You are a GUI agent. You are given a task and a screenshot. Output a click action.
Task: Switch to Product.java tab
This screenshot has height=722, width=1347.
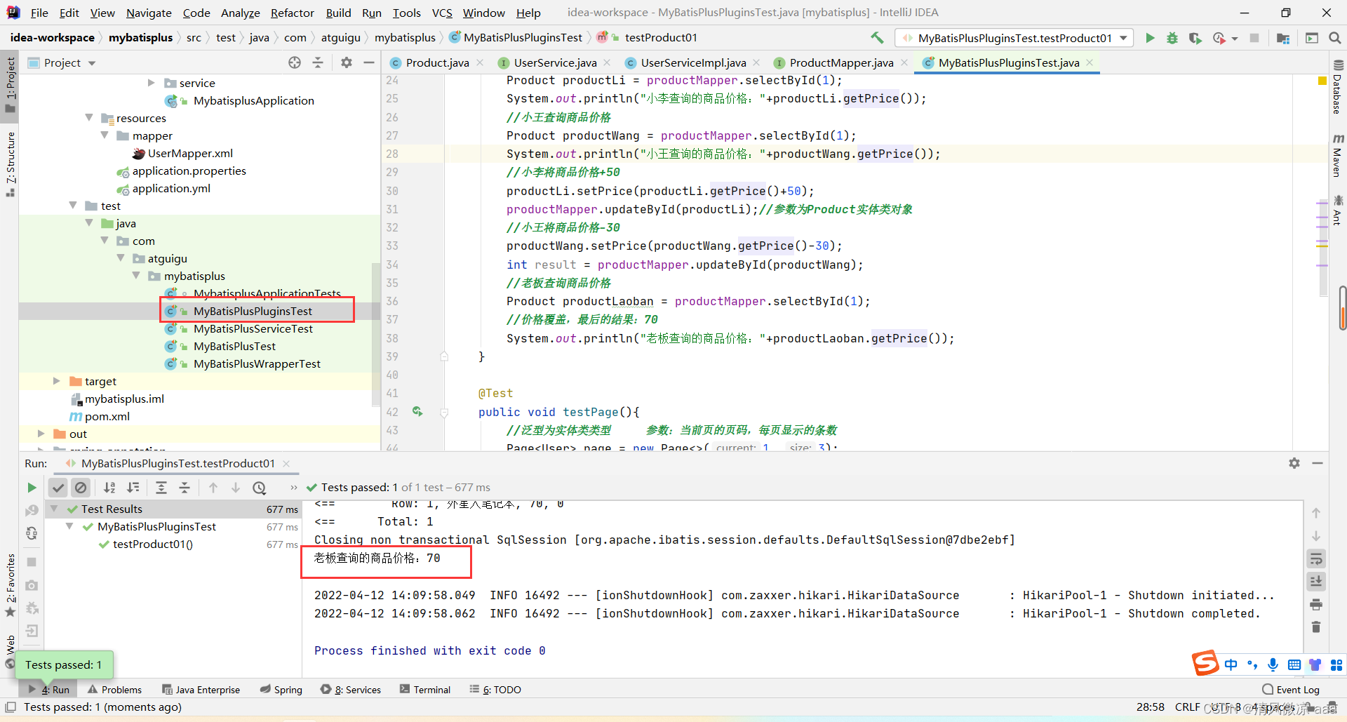[x=437, y=62]
